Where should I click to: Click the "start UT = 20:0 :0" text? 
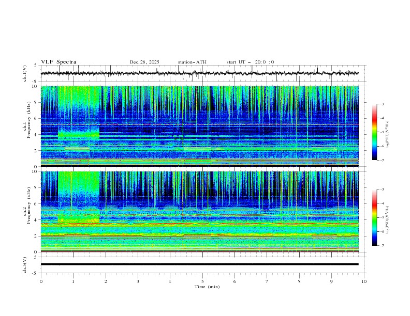click(250, 62)
